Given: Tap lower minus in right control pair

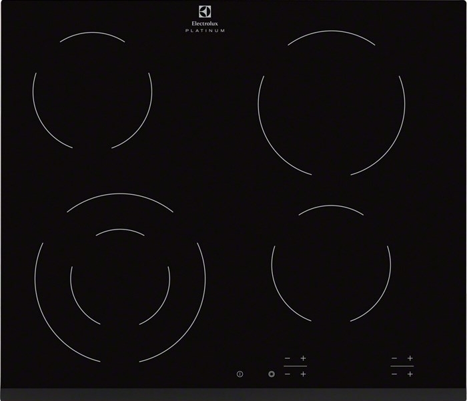Looking at the screenshot, I should coord(394,374).
